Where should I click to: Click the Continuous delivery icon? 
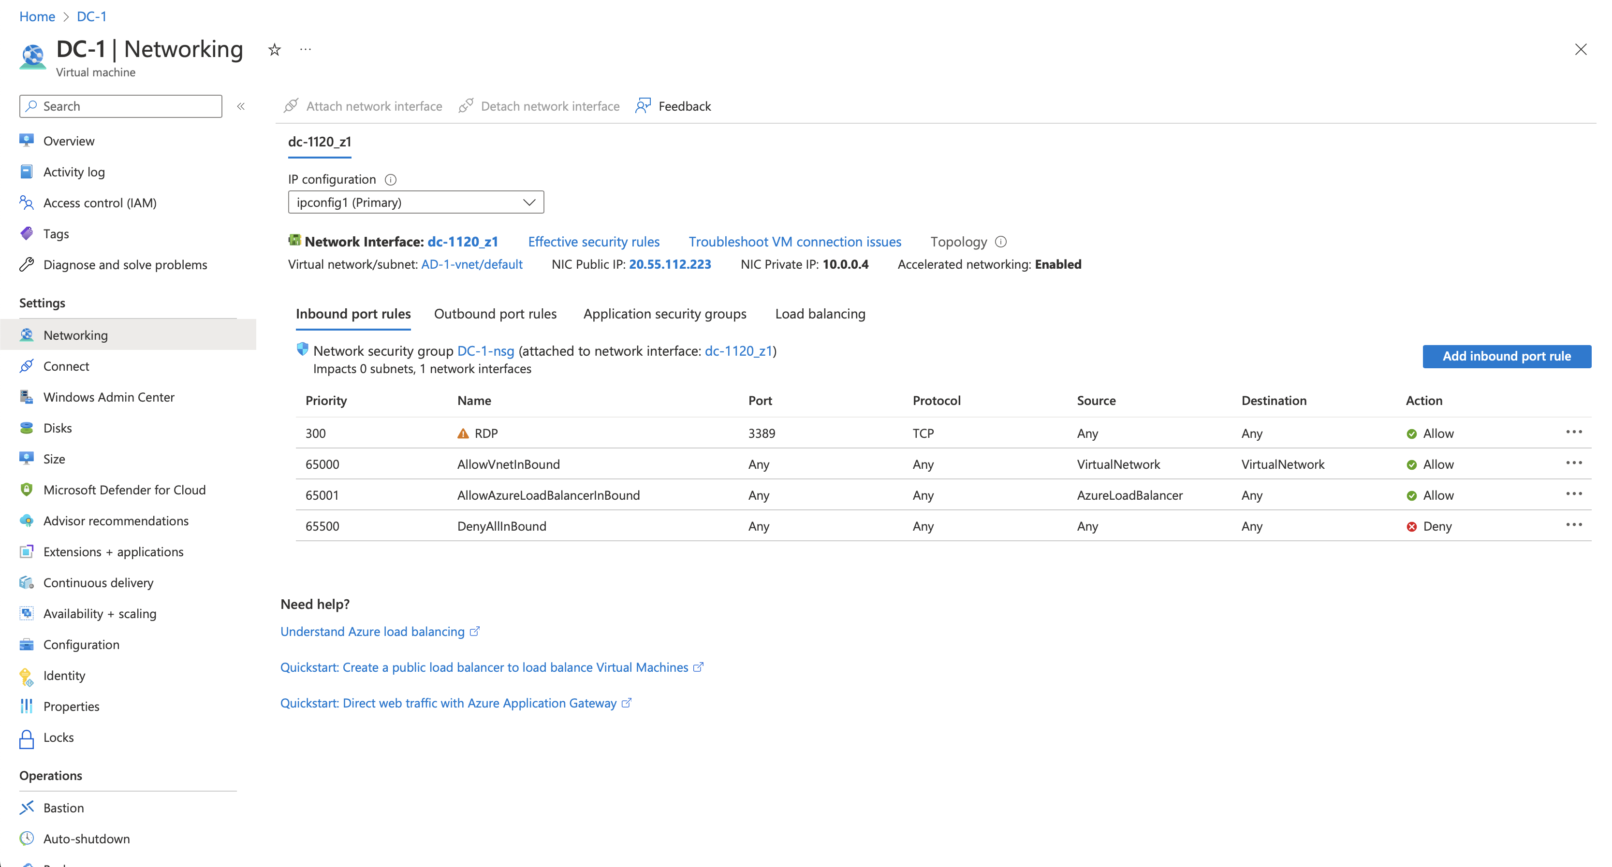pyautogui.click(x=26, y=582)
